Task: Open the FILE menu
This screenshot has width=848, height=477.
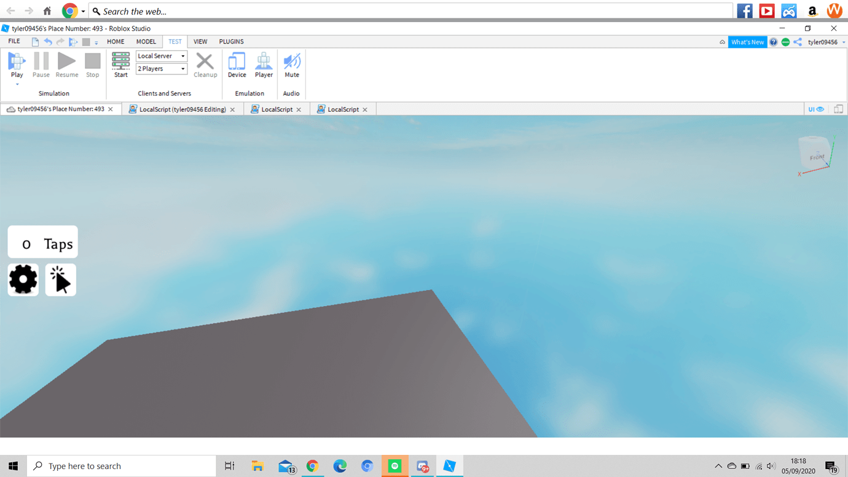Action: tap(13, 41)
